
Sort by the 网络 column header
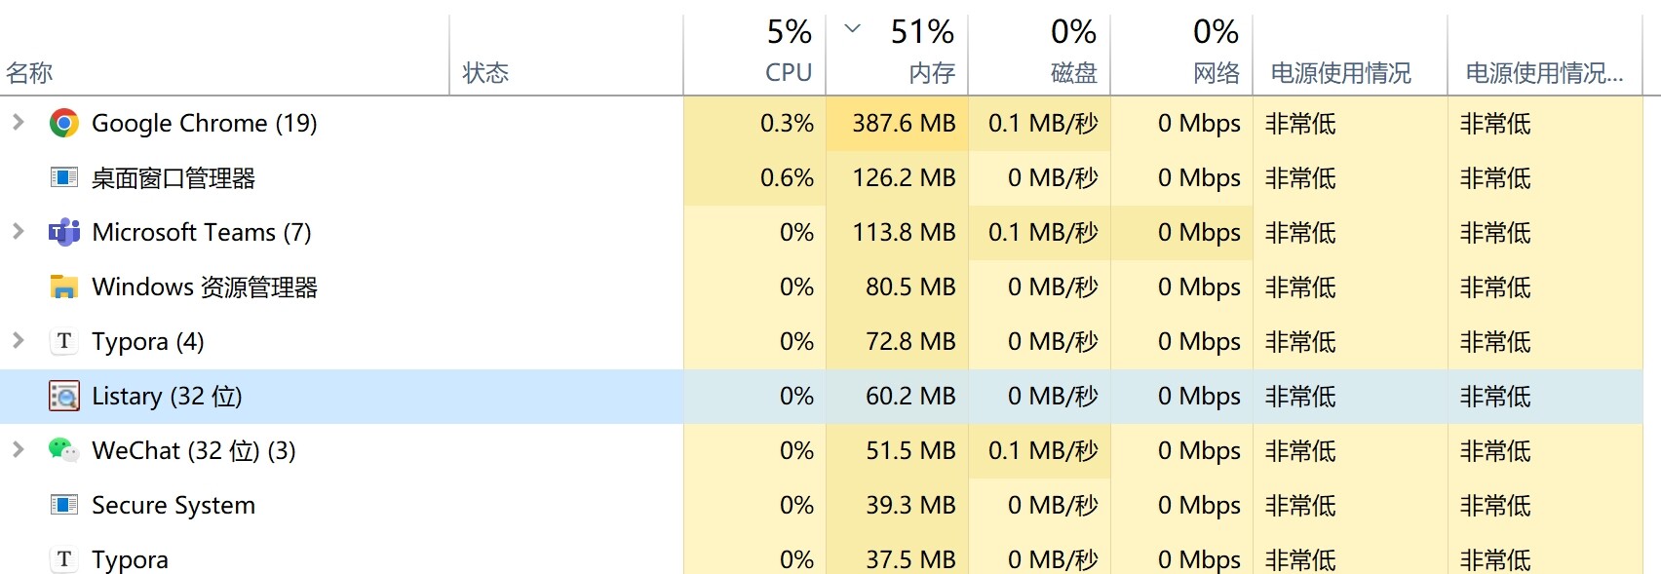click(x=1181, y=54)
